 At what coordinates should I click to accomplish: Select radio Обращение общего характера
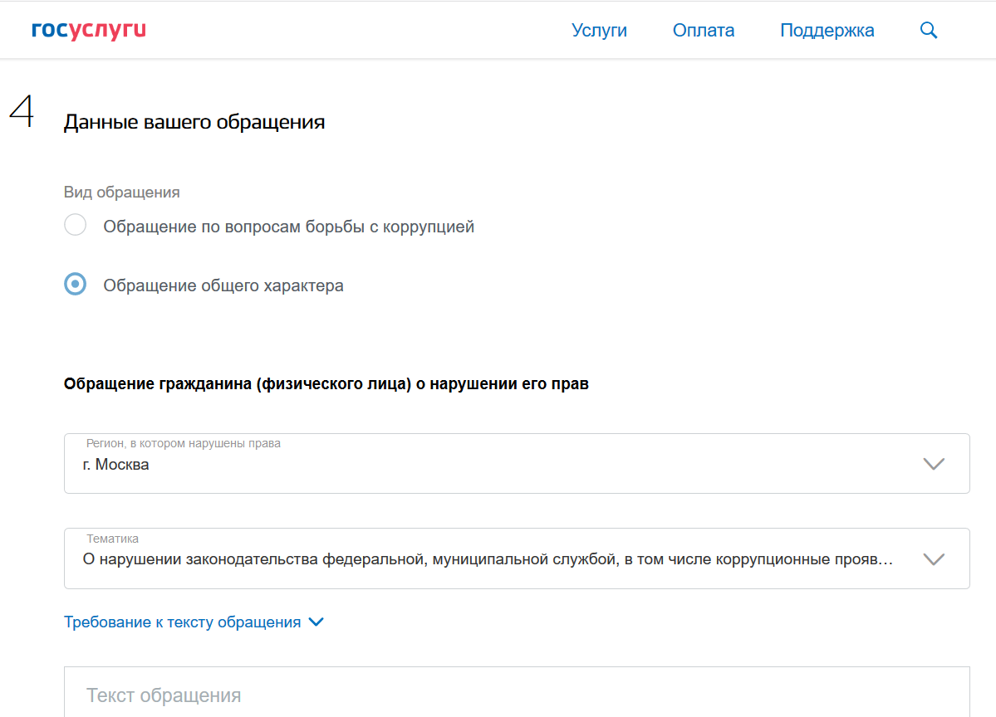[x=76, y=284]
